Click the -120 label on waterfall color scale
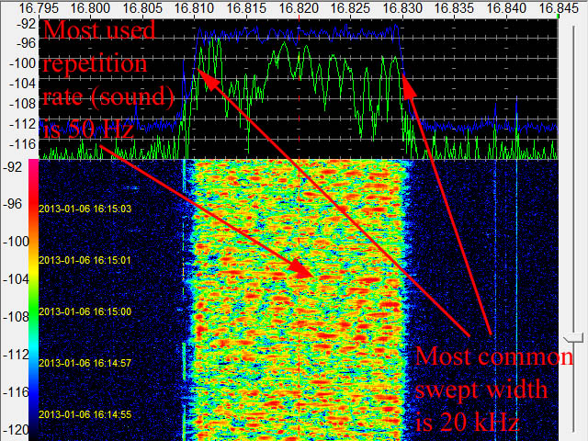 point(16,430)
